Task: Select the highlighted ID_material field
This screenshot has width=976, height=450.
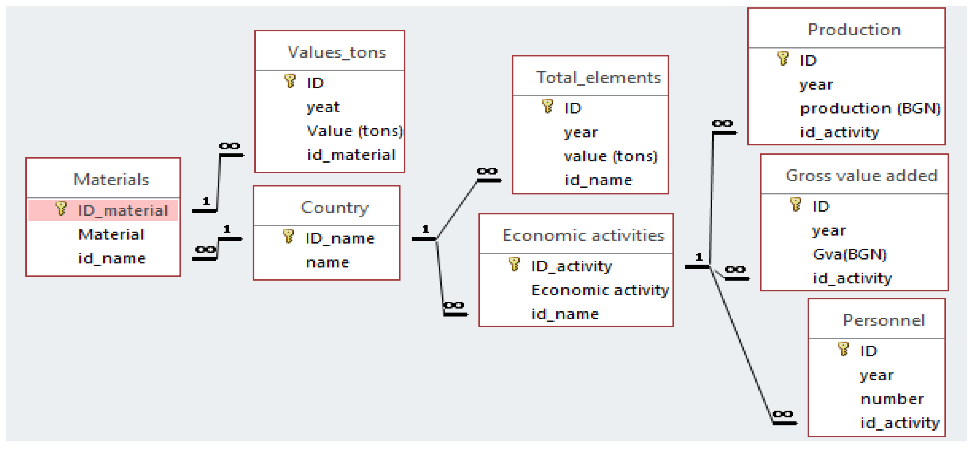Action: click(123, 210)
